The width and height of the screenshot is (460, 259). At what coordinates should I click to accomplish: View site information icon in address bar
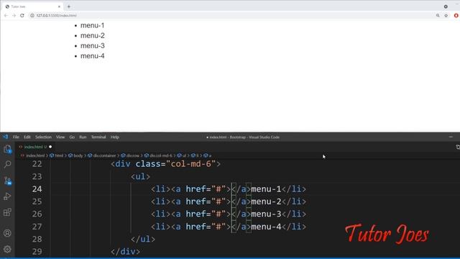32,15
